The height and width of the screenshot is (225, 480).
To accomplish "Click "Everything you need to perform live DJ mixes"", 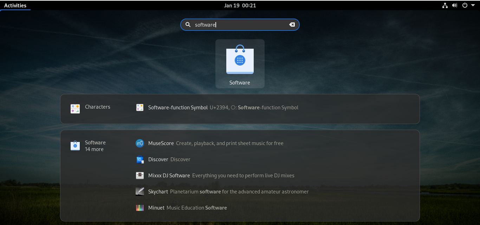I will pyautogui.click(x=243, y=176).
